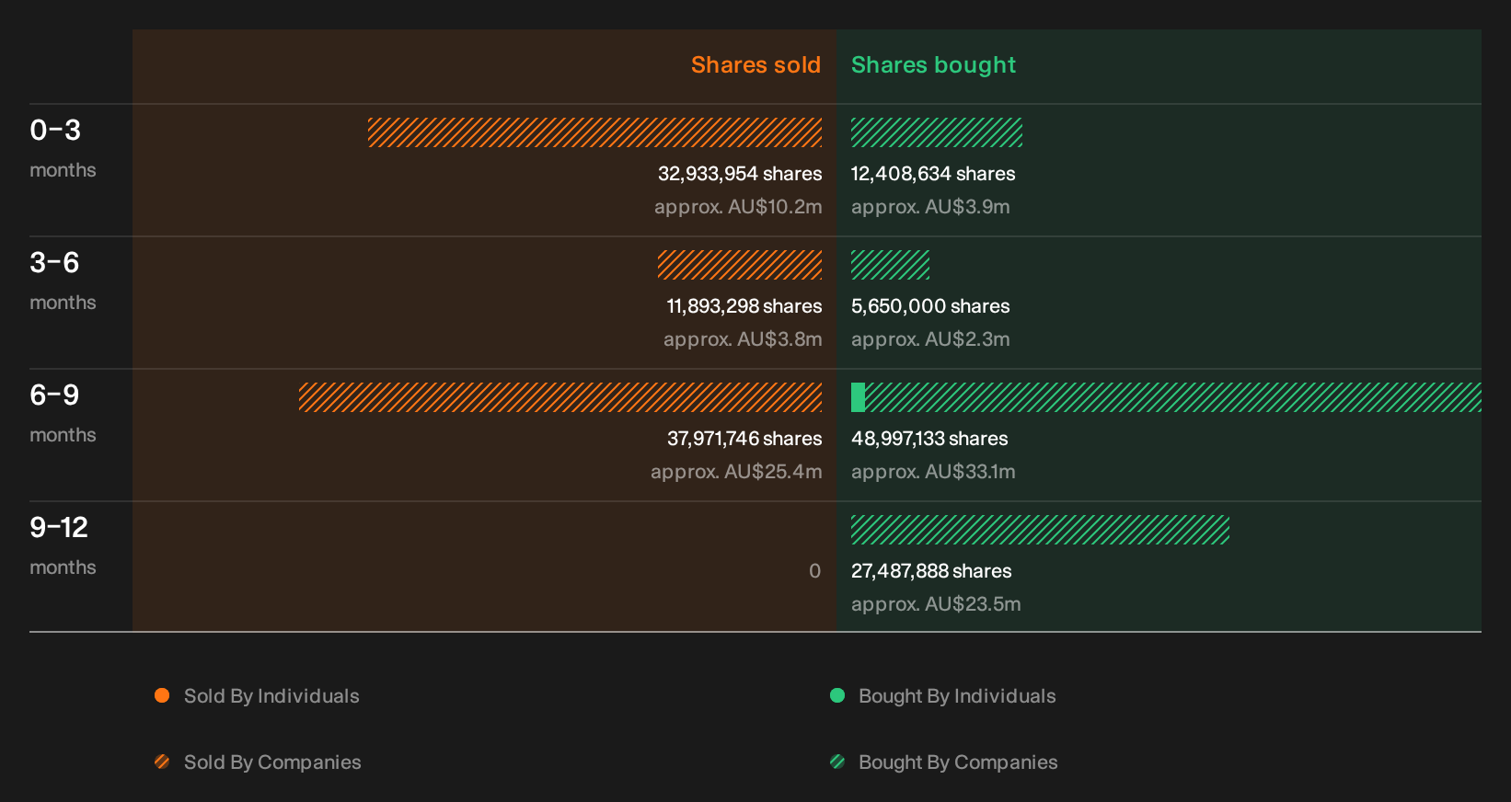1511x802 pixels.
Task: Click the striped Bought By Companies legend icon
Action: (x=837, y=762)
